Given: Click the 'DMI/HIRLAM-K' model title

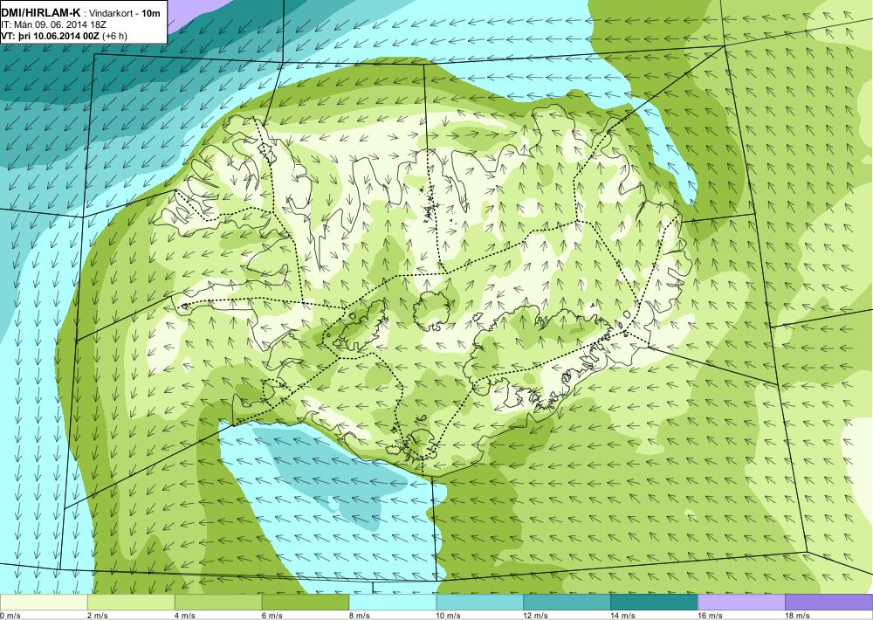Looking at the screenshot, I should [x=40, y=13].
